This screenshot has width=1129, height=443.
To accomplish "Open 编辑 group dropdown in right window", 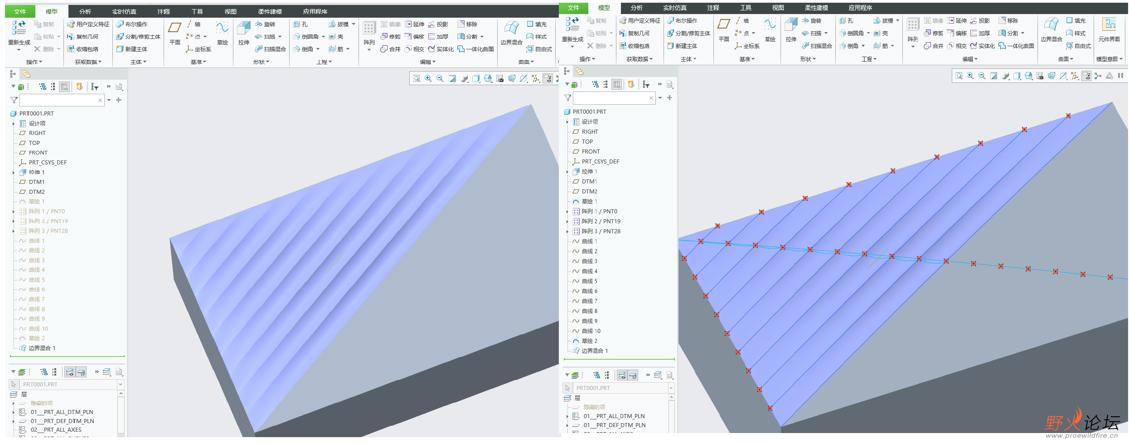I will (970, 59).
